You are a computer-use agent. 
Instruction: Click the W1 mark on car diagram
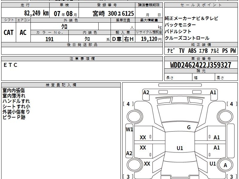129,129
